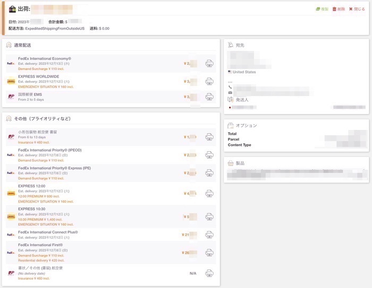Click printer icon for DHL EXPRESS 10:30
This screenshot has height=288, width=372.
[x=209, y=216]
